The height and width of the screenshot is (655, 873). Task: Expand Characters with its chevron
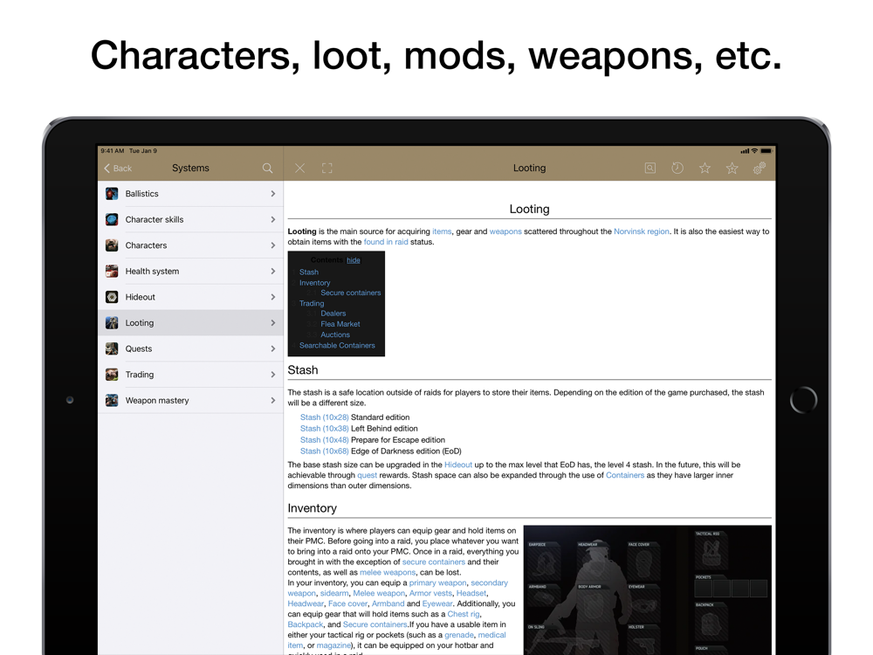coord(272,245)
